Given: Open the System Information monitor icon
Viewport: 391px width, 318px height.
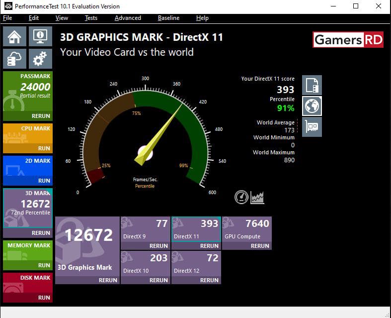Looking at the screenshot, I should (x=40, y=36).
